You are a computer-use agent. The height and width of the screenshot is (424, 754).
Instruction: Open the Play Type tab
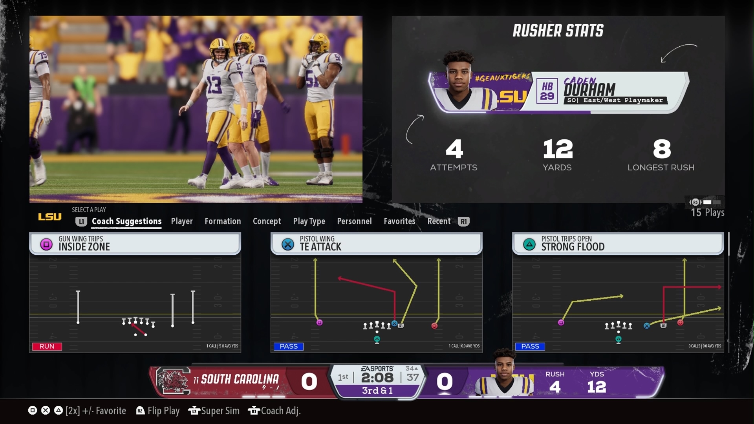tap(309, 221)
